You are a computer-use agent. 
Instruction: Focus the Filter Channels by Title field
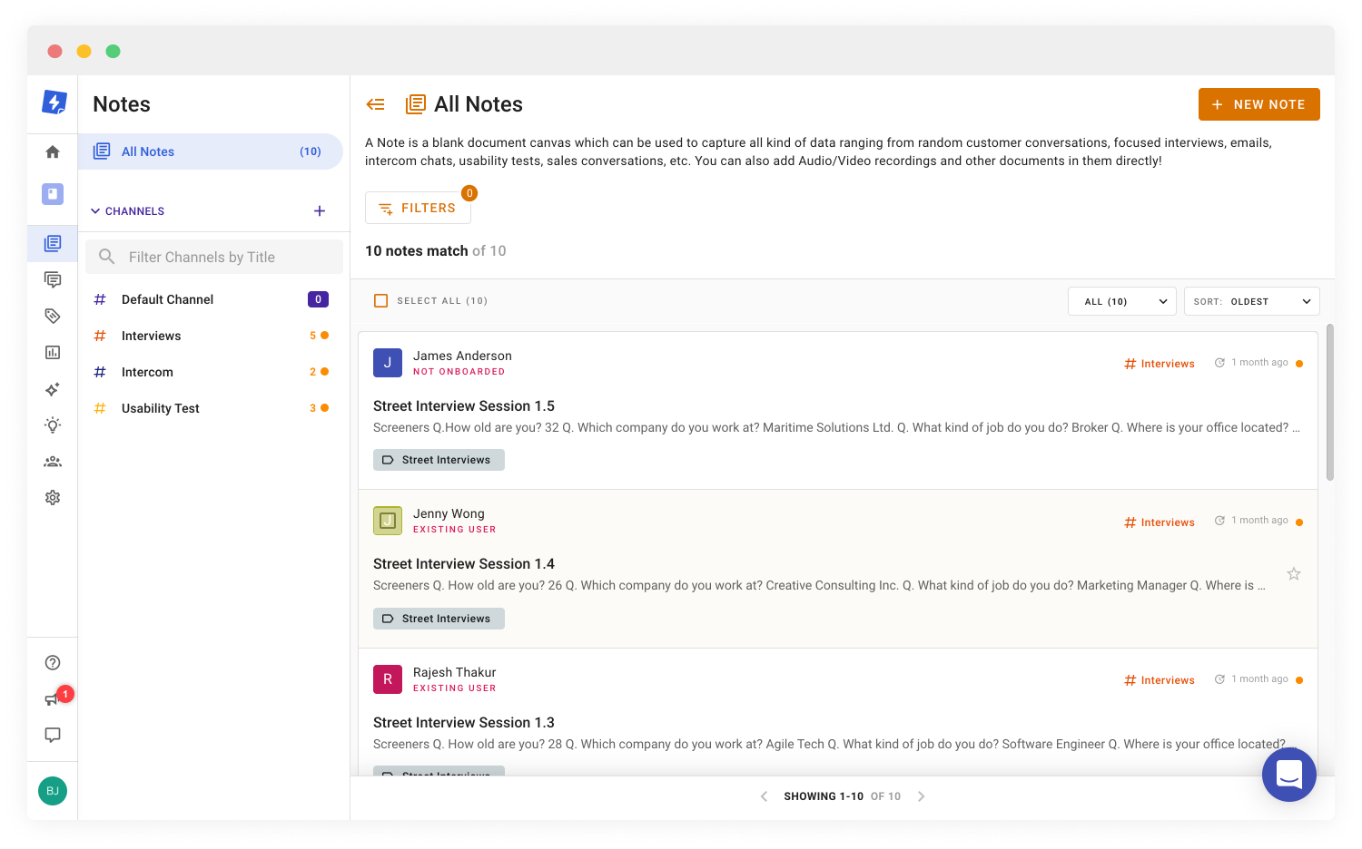[214, 257]
